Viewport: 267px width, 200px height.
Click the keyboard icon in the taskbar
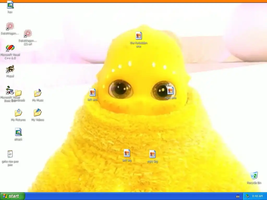(x=238, y=196)
